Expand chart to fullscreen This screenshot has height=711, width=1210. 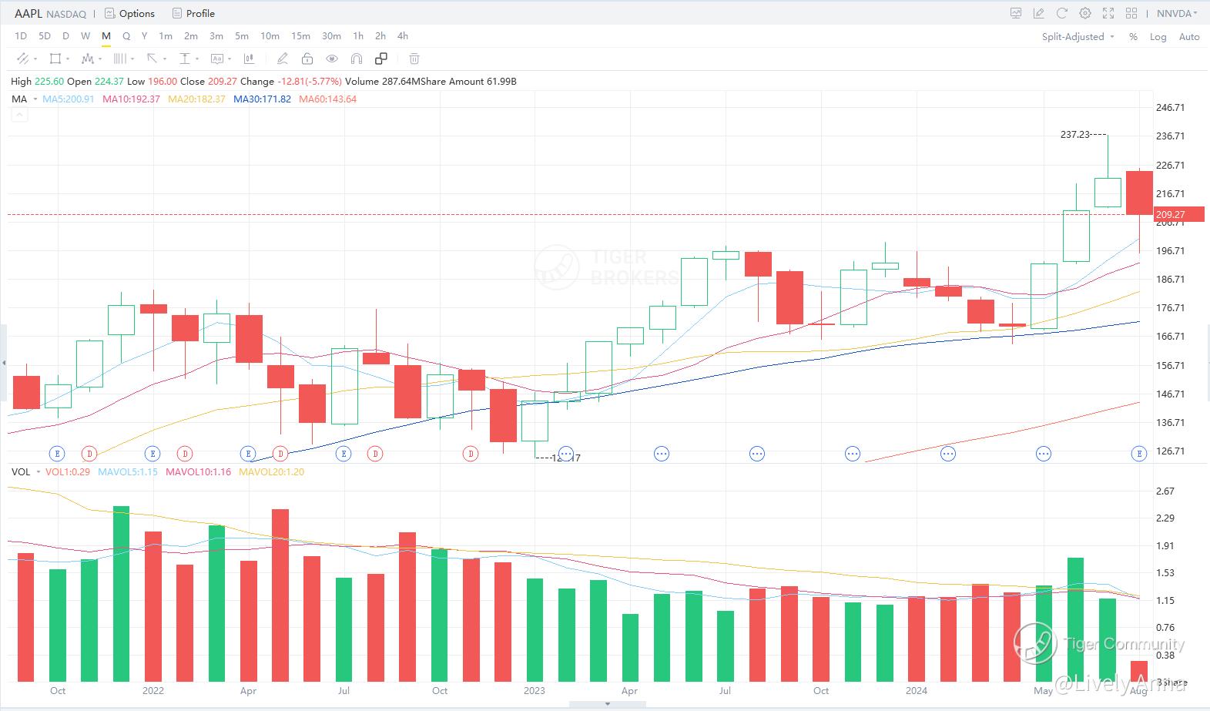pyautogui.click(x=1108, y=13)
